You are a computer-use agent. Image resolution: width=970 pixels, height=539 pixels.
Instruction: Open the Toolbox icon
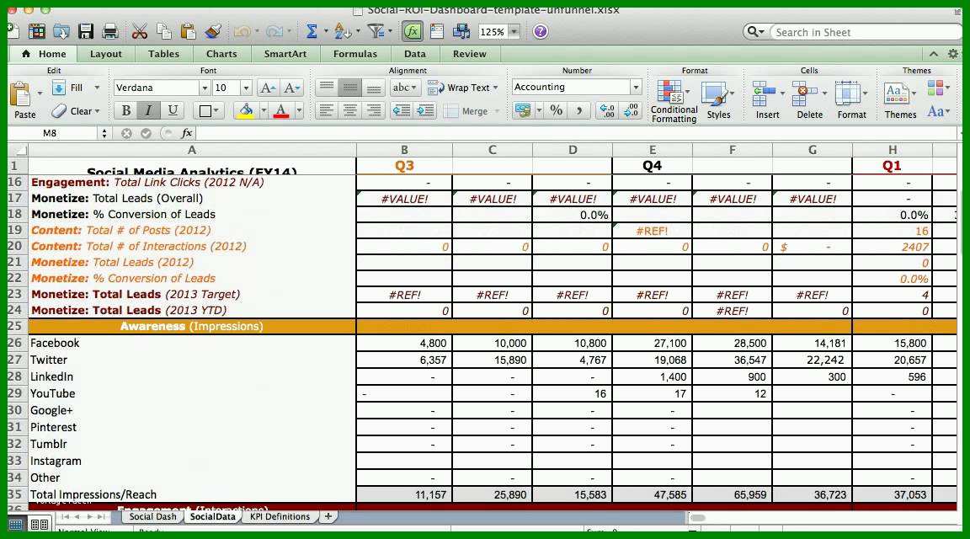click(437, 31)
